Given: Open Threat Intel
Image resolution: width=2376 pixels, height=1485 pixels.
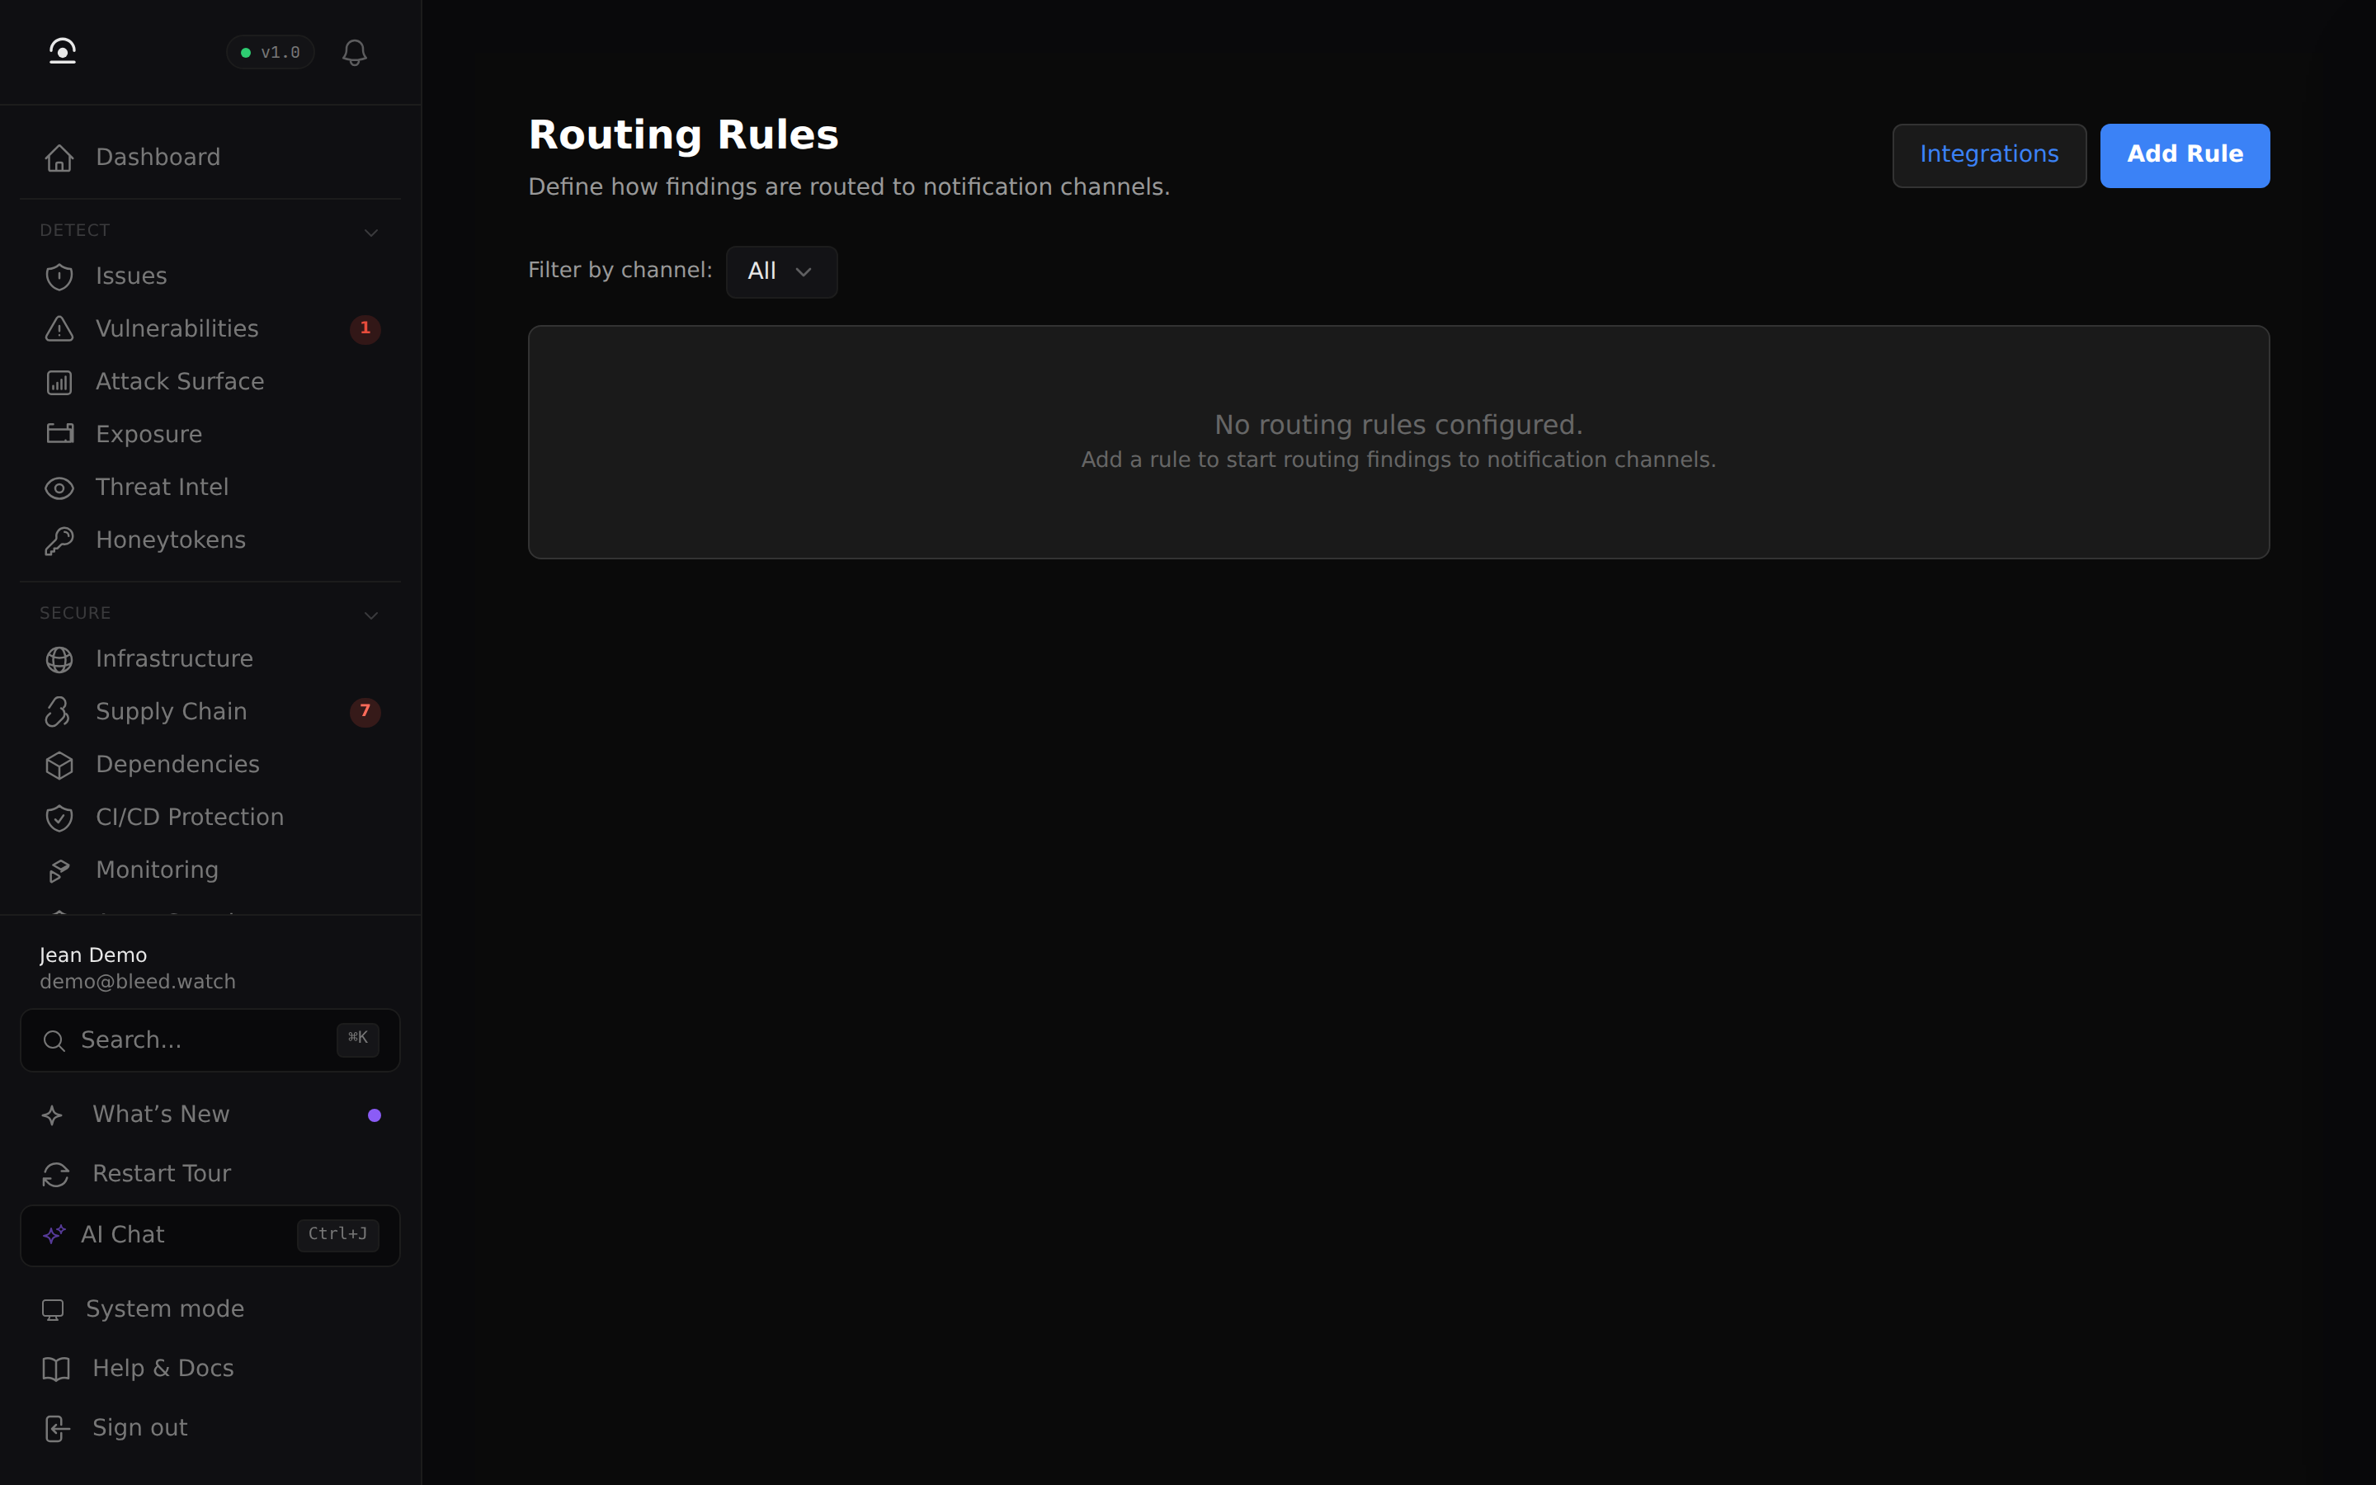Looking at the screenshot, I should coord(210,487).
